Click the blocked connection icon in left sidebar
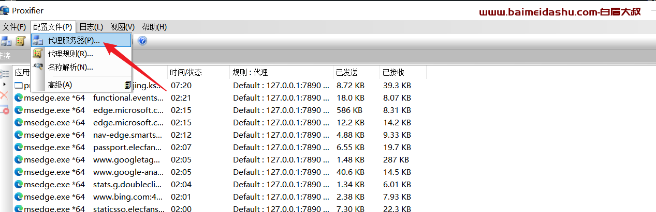Image resolution: width=656 pixels, height=212 pixels. click(x=5, y=109)
